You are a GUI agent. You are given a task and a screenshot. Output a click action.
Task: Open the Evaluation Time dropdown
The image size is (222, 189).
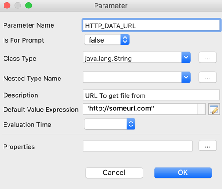point(110,124)
